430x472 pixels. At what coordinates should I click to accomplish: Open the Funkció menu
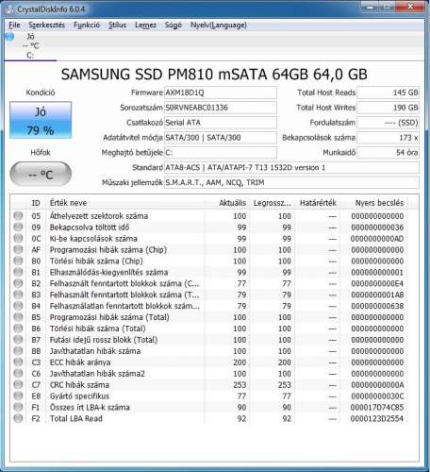[x=87, y=25]
